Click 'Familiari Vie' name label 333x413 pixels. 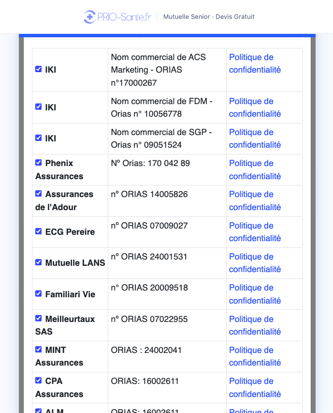(x=70, y=294)
